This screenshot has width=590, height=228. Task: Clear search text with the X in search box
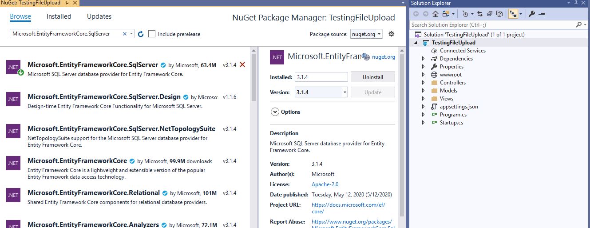[x=125, y=34]
